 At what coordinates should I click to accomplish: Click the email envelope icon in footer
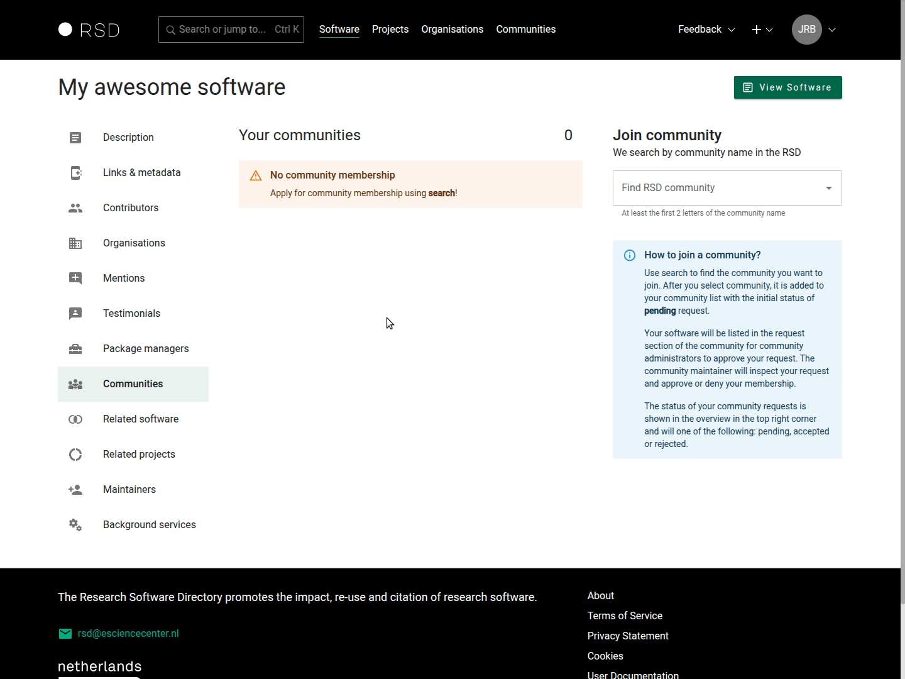click(65, 634)
